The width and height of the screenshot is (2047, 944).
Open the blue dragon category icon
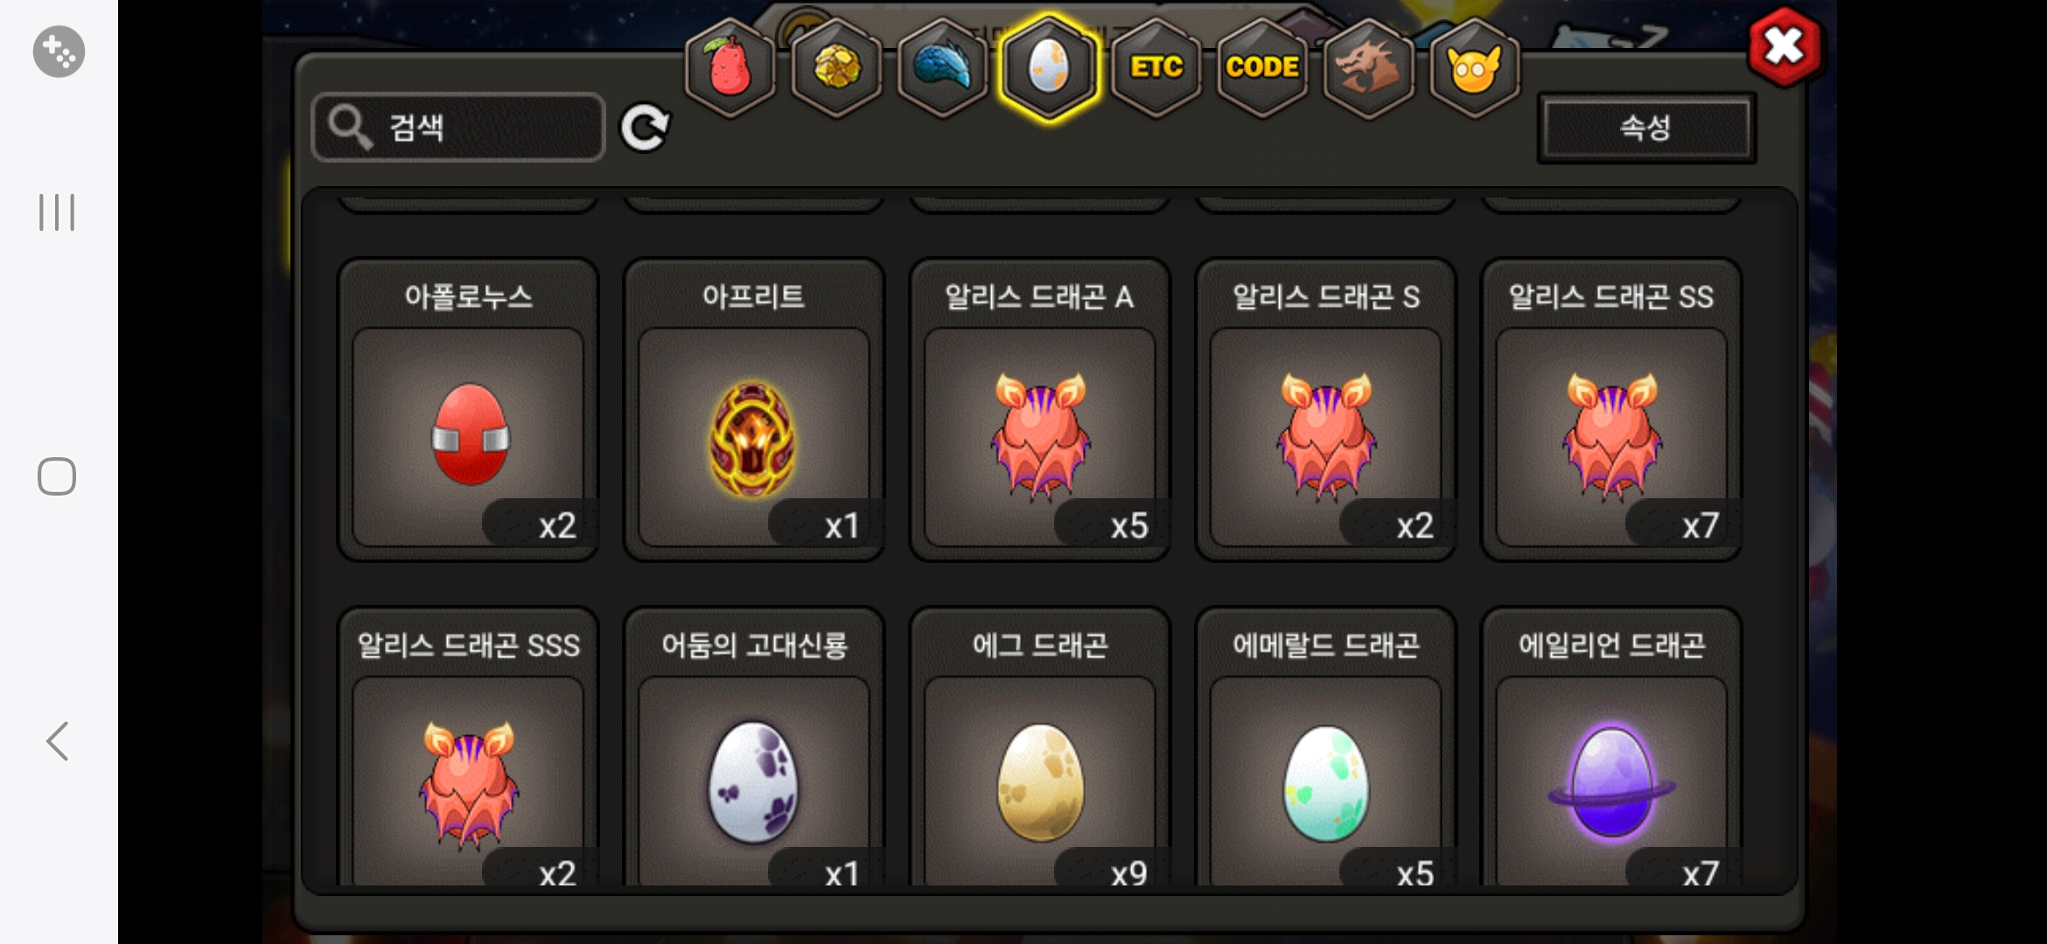(x=942, y=67)
